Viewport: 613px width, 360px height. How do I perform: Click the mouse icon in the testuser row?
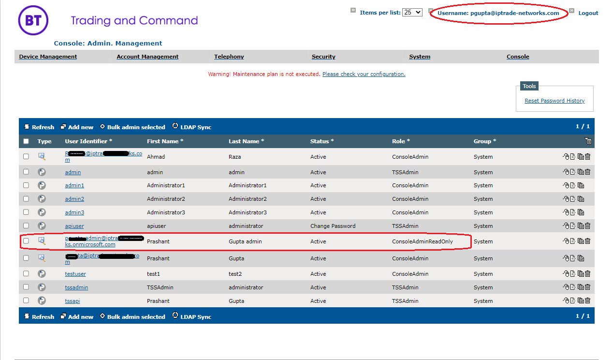566,274
